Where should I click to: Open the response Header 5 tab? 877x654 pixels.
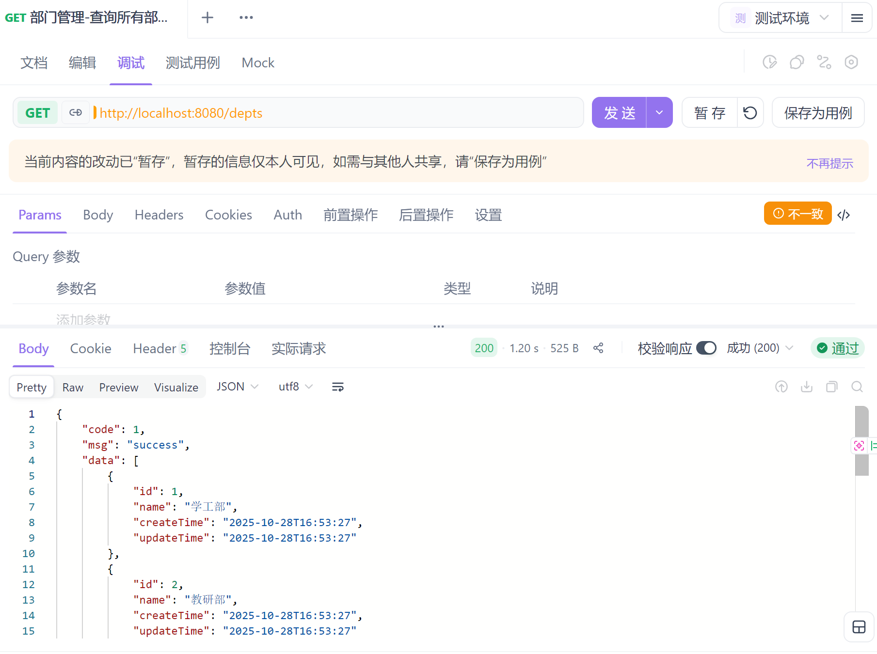click(x=160, y=348)
